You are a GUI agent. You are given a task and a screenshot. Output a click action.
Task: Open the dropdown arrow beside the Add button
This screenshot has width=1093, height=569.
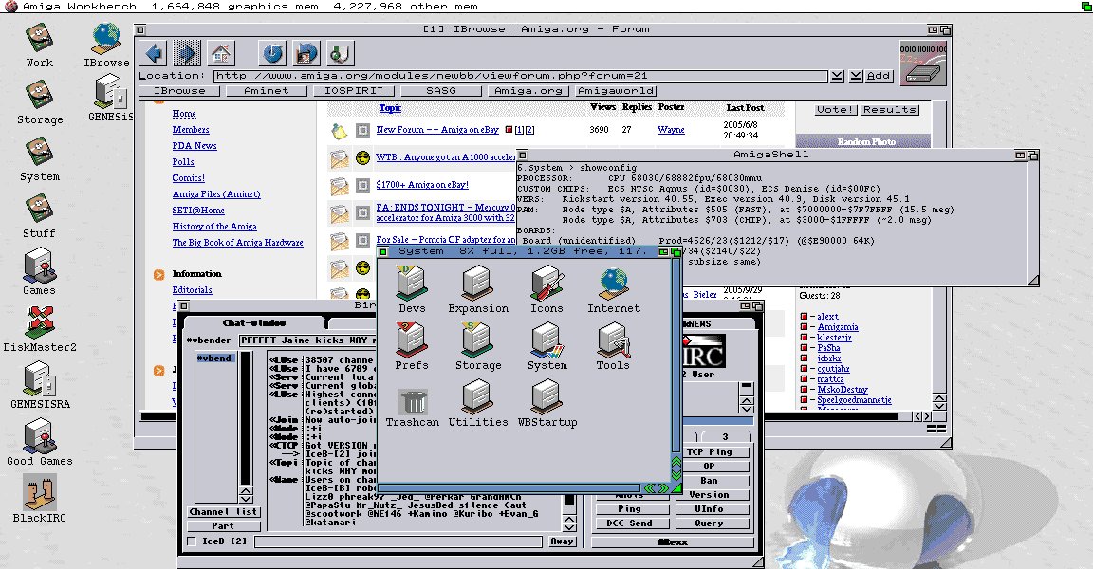(x=856, y=75)
